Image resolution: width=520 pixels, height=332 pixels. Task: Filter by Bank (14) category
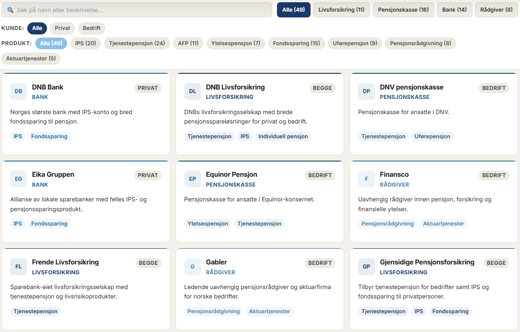[454, 9]
